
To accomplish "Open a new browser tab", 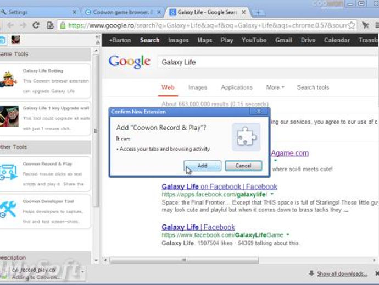I will tap(258, 12).
